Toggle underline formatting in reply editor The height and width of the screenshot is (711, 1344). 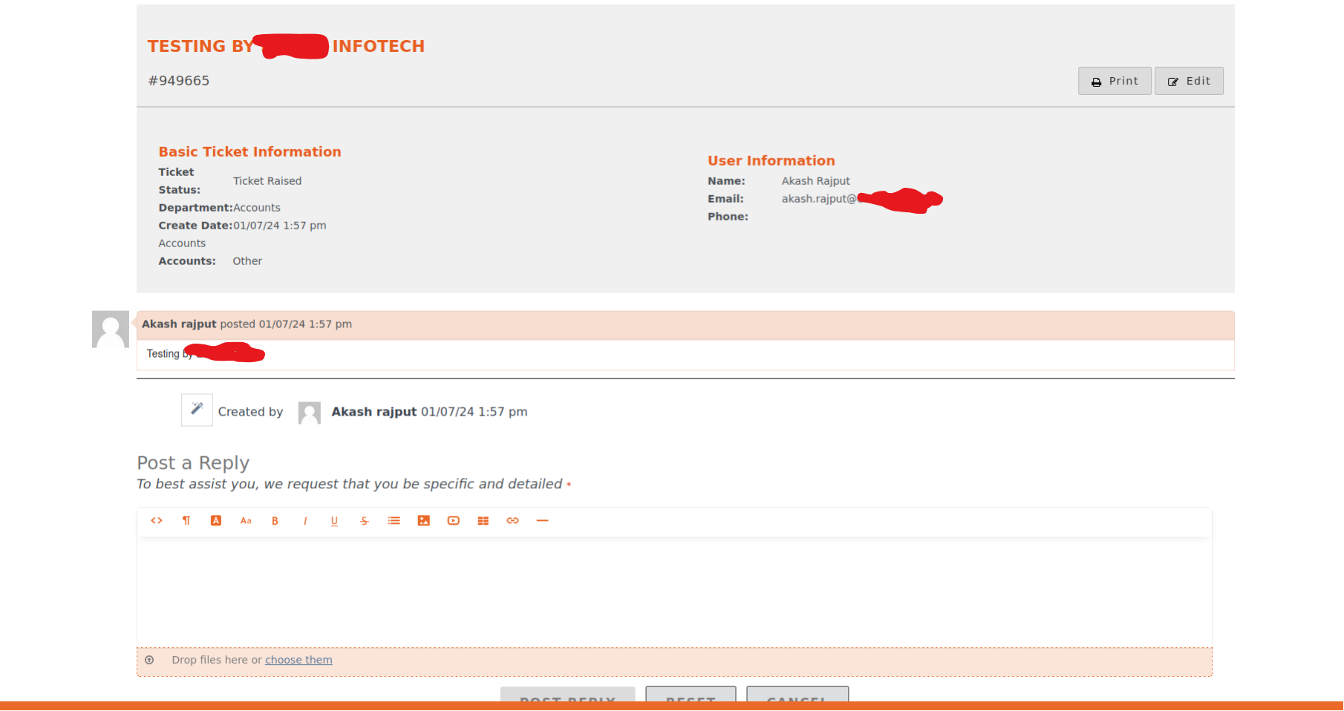coord(334,521)
